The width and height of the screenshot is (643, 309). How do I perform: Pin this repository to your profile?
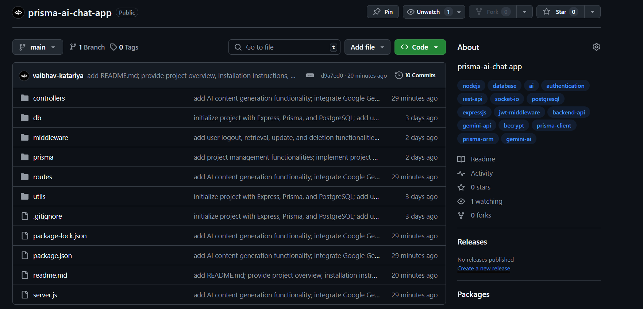383,12
